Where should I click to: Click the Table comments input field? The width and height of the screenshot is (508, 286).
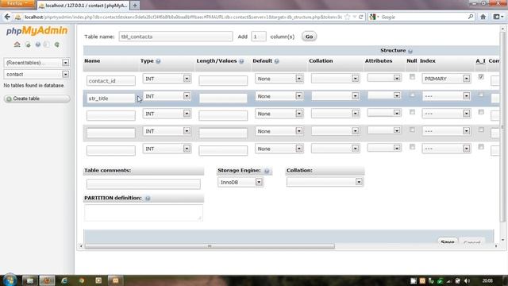point(143,184)
